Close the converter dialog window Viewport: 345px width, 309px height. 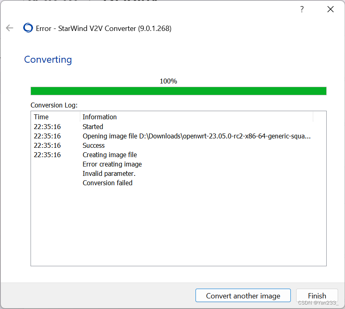[330, 9]
